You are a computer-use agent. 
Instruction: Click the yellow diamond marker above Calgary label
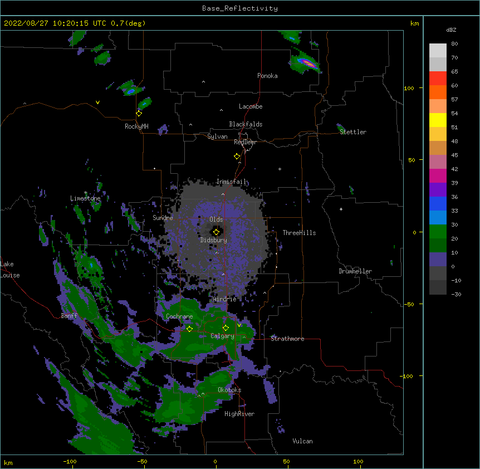(x=226, y=328)
